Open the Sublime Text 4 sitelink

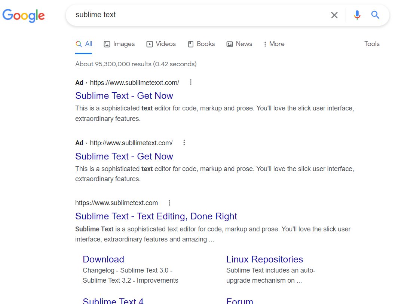(113, 301)
